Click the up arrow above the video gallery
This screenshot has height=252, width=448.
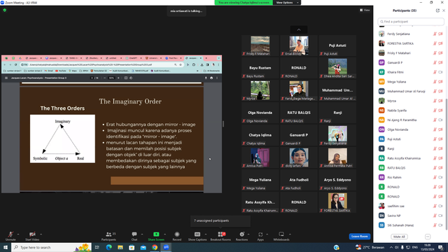click(299, 29)
